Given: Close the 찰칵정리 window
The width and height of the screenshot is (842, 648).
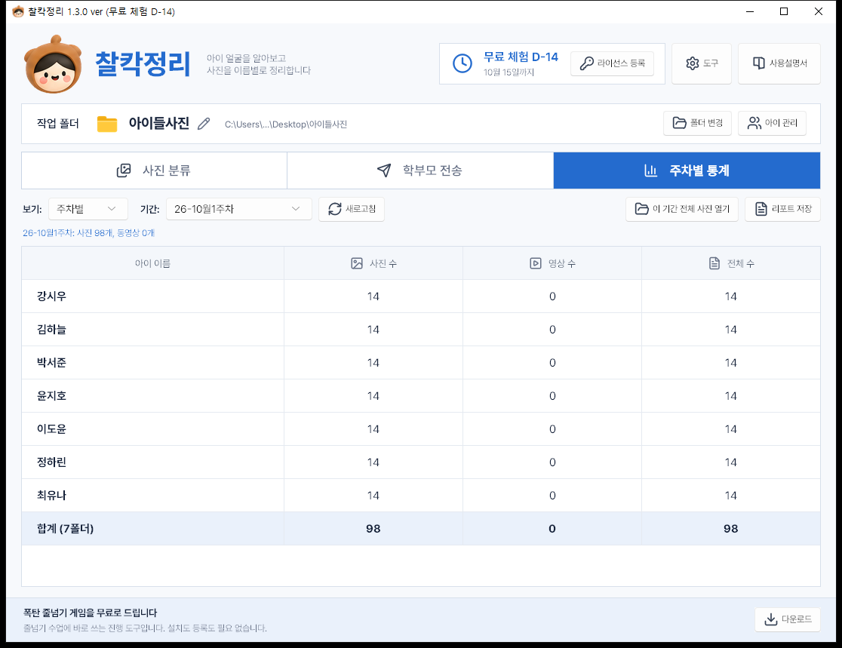Looking at the screenshot, I should [x=819, y=11].
